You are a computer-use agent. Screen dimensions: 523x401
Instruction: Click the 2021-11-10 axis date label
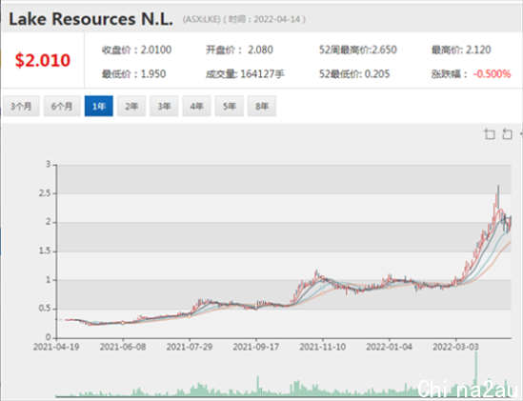coord(323,347)
